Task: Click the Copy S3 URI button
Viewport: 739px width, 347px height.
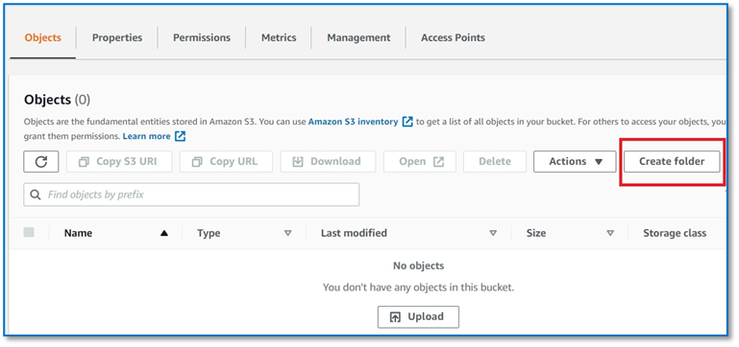Action: pyautogui.click(x=119, y=161)
